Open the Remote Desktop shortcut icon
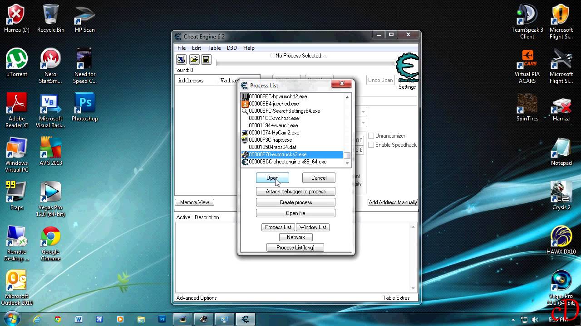 [17, 244]
